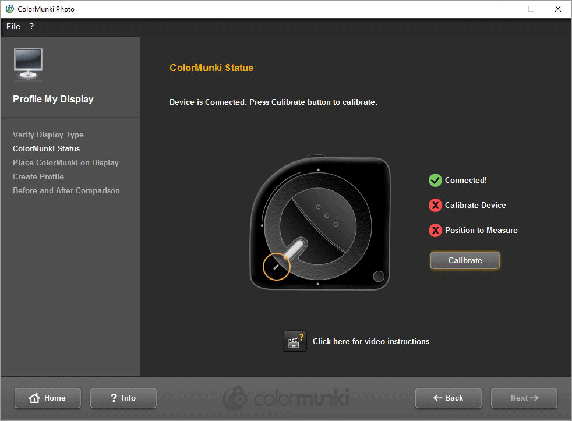572x421 pixels.
Task: Go to the Home screen
Action: (47, 398)
